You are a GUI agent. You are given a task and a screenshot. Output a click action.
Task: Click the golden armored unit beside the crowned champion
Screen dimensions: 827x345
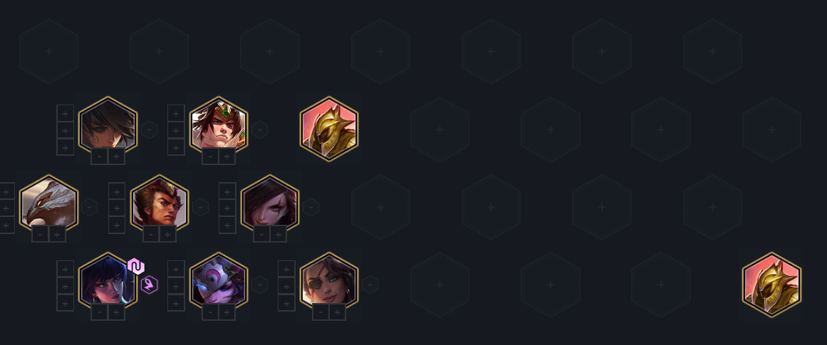click(329, 129)
